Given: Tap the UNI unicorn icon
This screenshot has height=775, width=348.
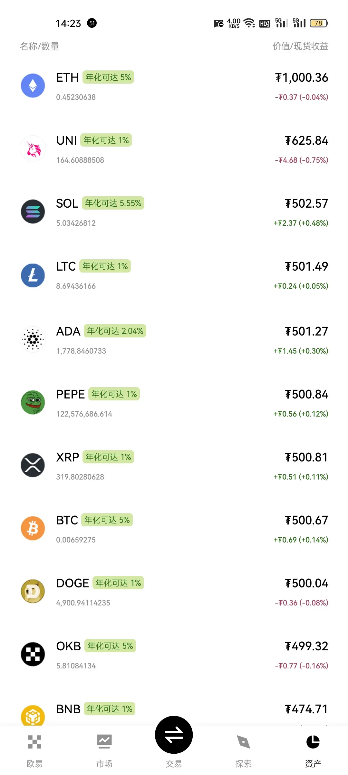Looking at the screenshot, I should pyautogui.click(x=33, y=149).
